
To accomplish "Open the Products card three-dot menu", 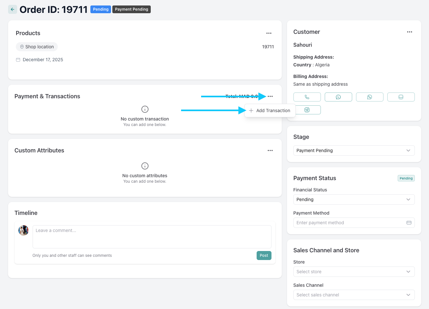I will tap(269, 33).
